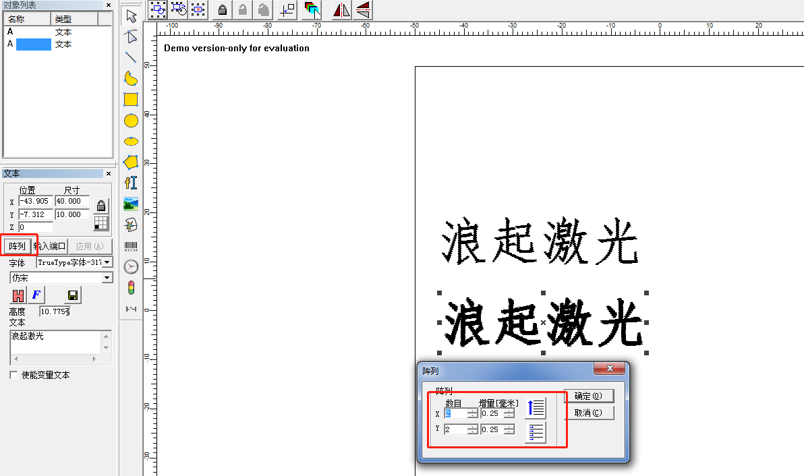Select the Line drawing tool
The width and height of the screenshot is (804, 476).
pos(130,57)
